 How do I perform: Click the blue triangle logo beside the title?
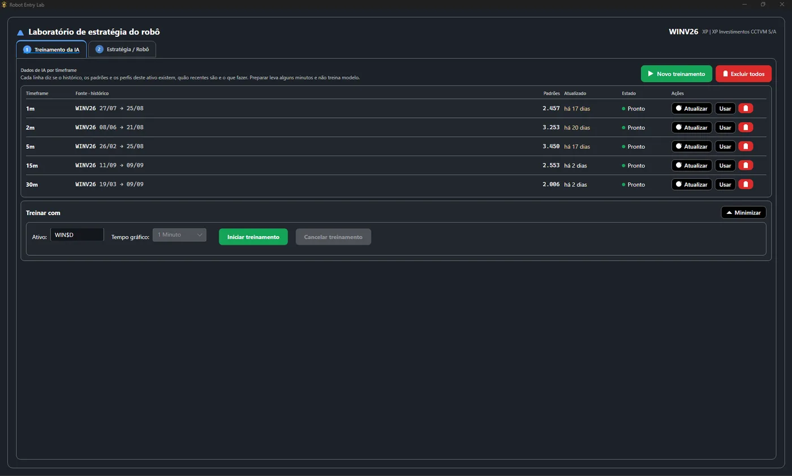tap(20, 33)
